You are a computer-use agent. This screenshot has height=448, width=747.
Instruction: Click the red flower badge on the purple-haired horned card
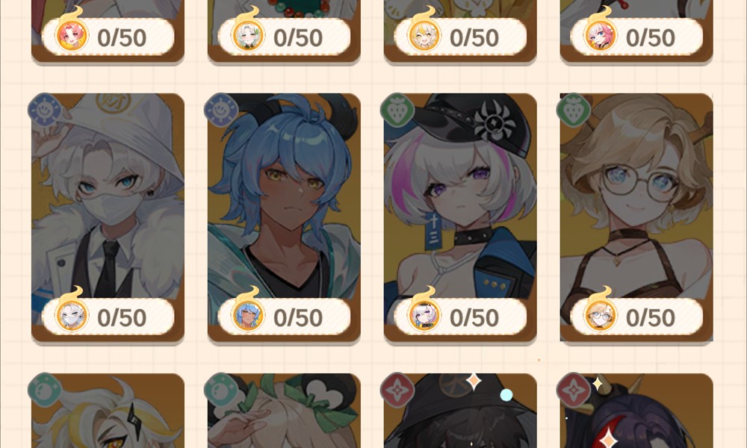click(574, 390)
